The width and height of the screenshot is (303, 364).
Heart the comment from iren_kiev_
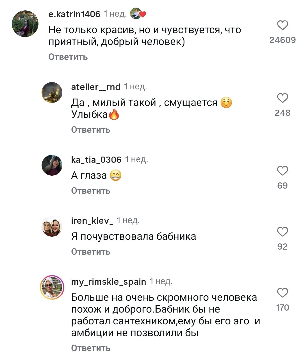coord(283,232)
